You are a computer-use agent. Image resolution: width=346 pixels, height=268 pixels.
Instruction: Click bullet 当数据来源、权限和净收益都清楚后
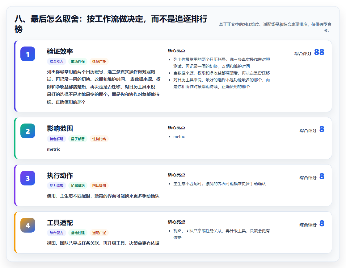tap(222, 73)
